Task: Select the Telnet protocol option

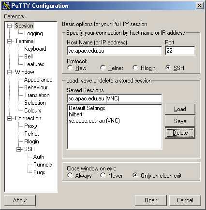Action: (x=103, y=68)
